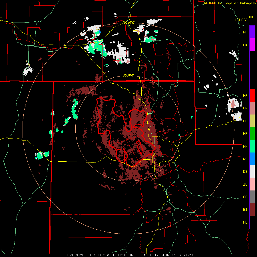Click the [CLAS] units label
Image resolution: width=257 pixels, height=257 pixels.
[x=241, y=20]
